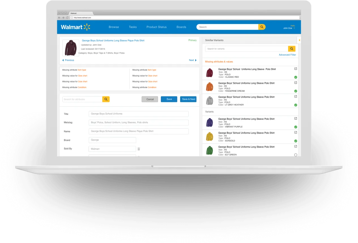Click the browser back arrow

click(x=59, y=18)
